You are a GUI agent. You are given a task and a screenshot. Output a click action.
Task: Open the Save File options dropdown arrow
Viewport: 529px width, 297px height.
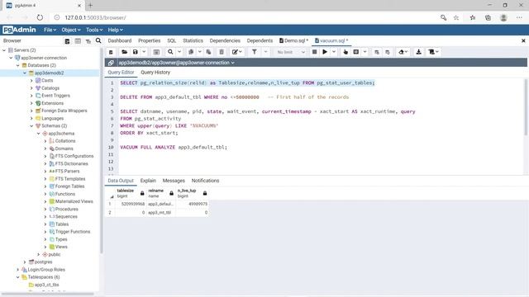(144, 52)
